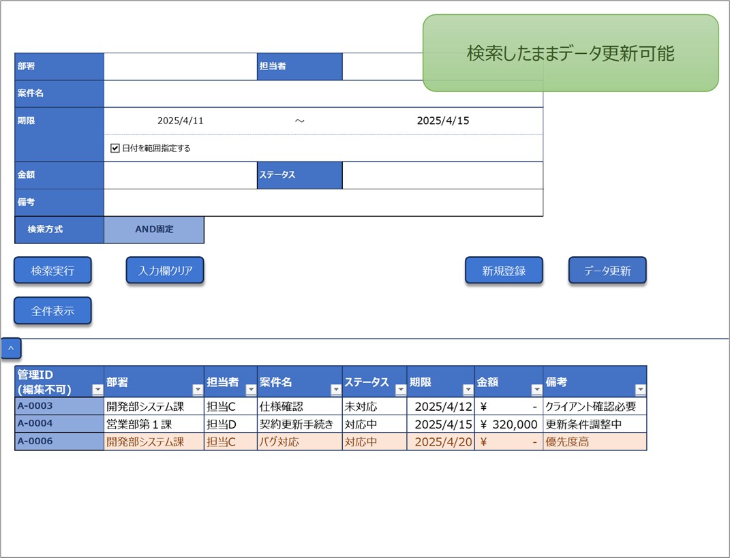Click the 案件名 search input field
The width and height of the screenshot is (730, 558).
coord(324,93)
